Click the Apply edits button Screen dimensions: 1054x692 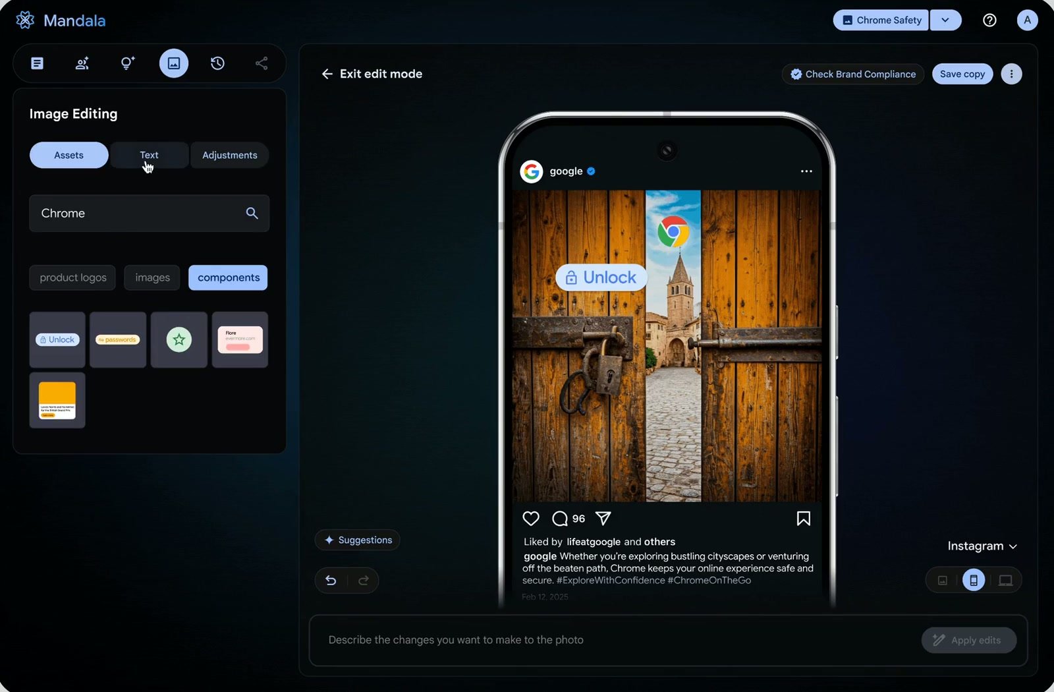coord(968,640)
